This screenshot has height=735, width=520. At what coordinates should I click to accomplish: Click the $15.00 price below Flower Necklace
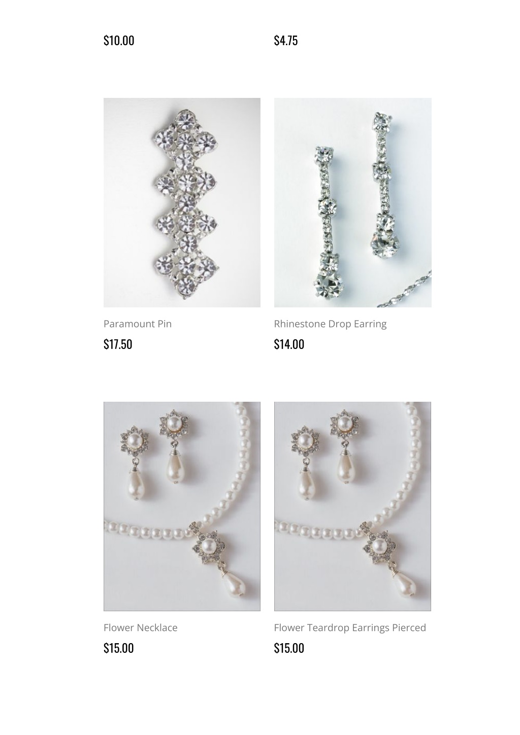(x=119, y=648)
